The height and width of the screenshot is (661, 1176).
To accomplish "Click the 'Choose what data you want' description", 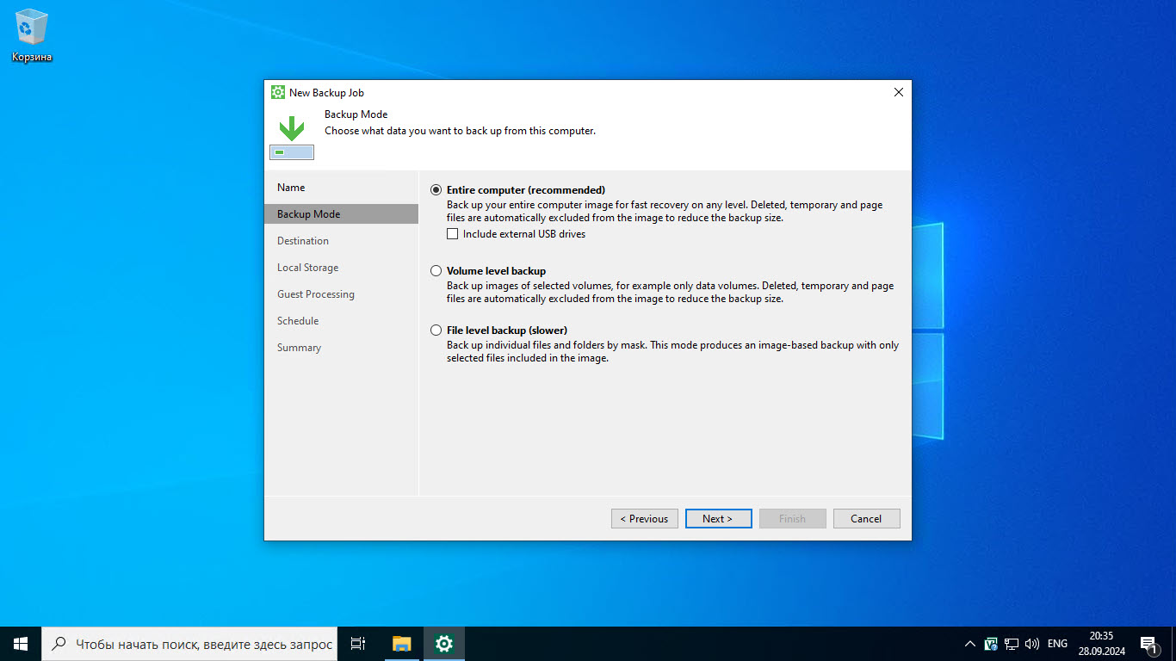I will pos(460,131).
